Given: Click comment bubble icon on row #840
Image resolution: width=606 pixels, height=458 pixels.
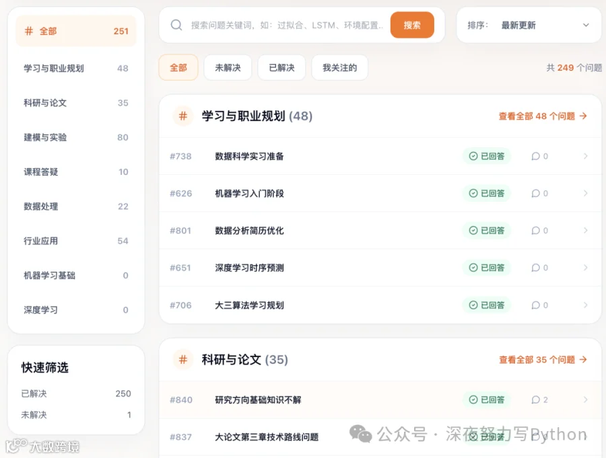Looking at the screenshot, I should point(535,399).
